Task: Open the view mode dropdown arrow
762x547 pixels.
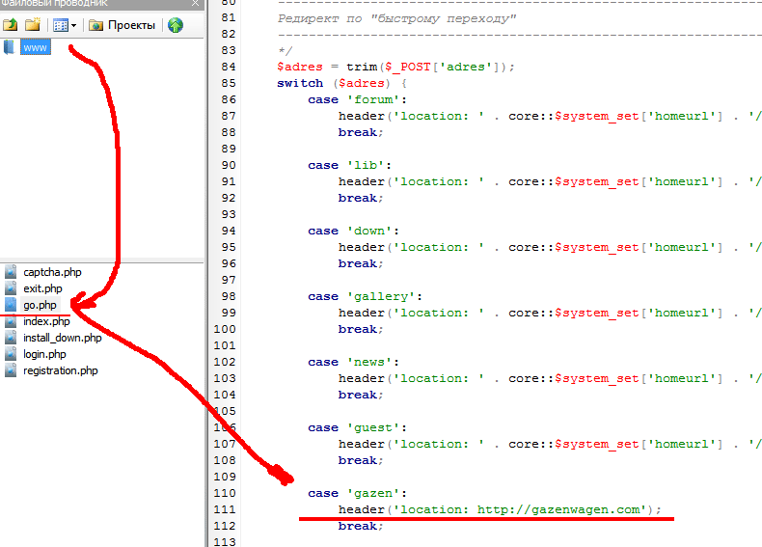Action: tap(73, 25)
